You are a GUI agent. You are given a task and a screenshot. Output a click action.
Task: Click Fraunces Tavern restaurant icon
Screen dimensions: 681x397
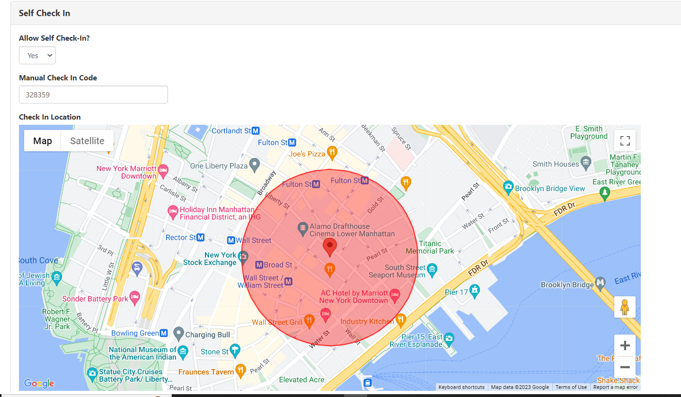click(240, 370)
